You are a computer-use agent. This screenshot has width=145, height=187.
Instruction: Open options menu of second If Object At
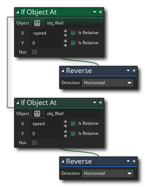click(x=95, y=102)
